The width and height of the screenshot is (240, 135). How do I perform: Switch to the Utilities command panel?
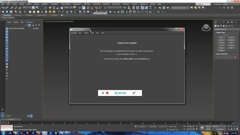[236, 22]
